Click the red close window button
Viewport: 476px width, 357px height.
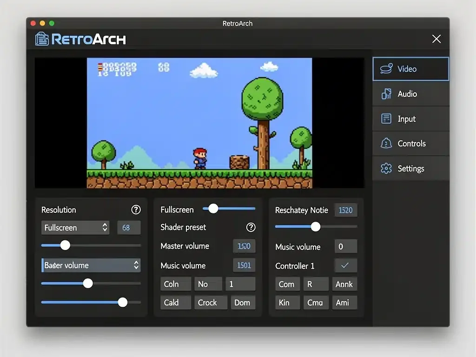coord(33,23)
